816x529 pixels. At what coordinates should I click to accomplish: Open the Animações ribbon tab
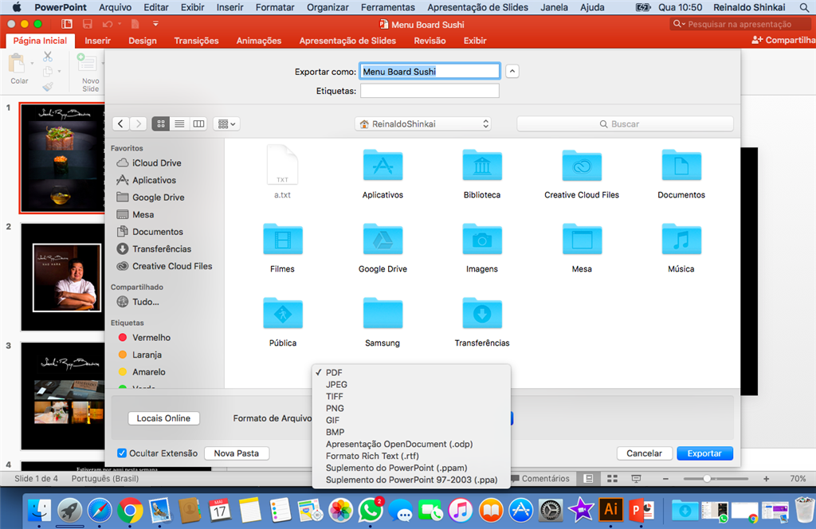click(259, 41)
